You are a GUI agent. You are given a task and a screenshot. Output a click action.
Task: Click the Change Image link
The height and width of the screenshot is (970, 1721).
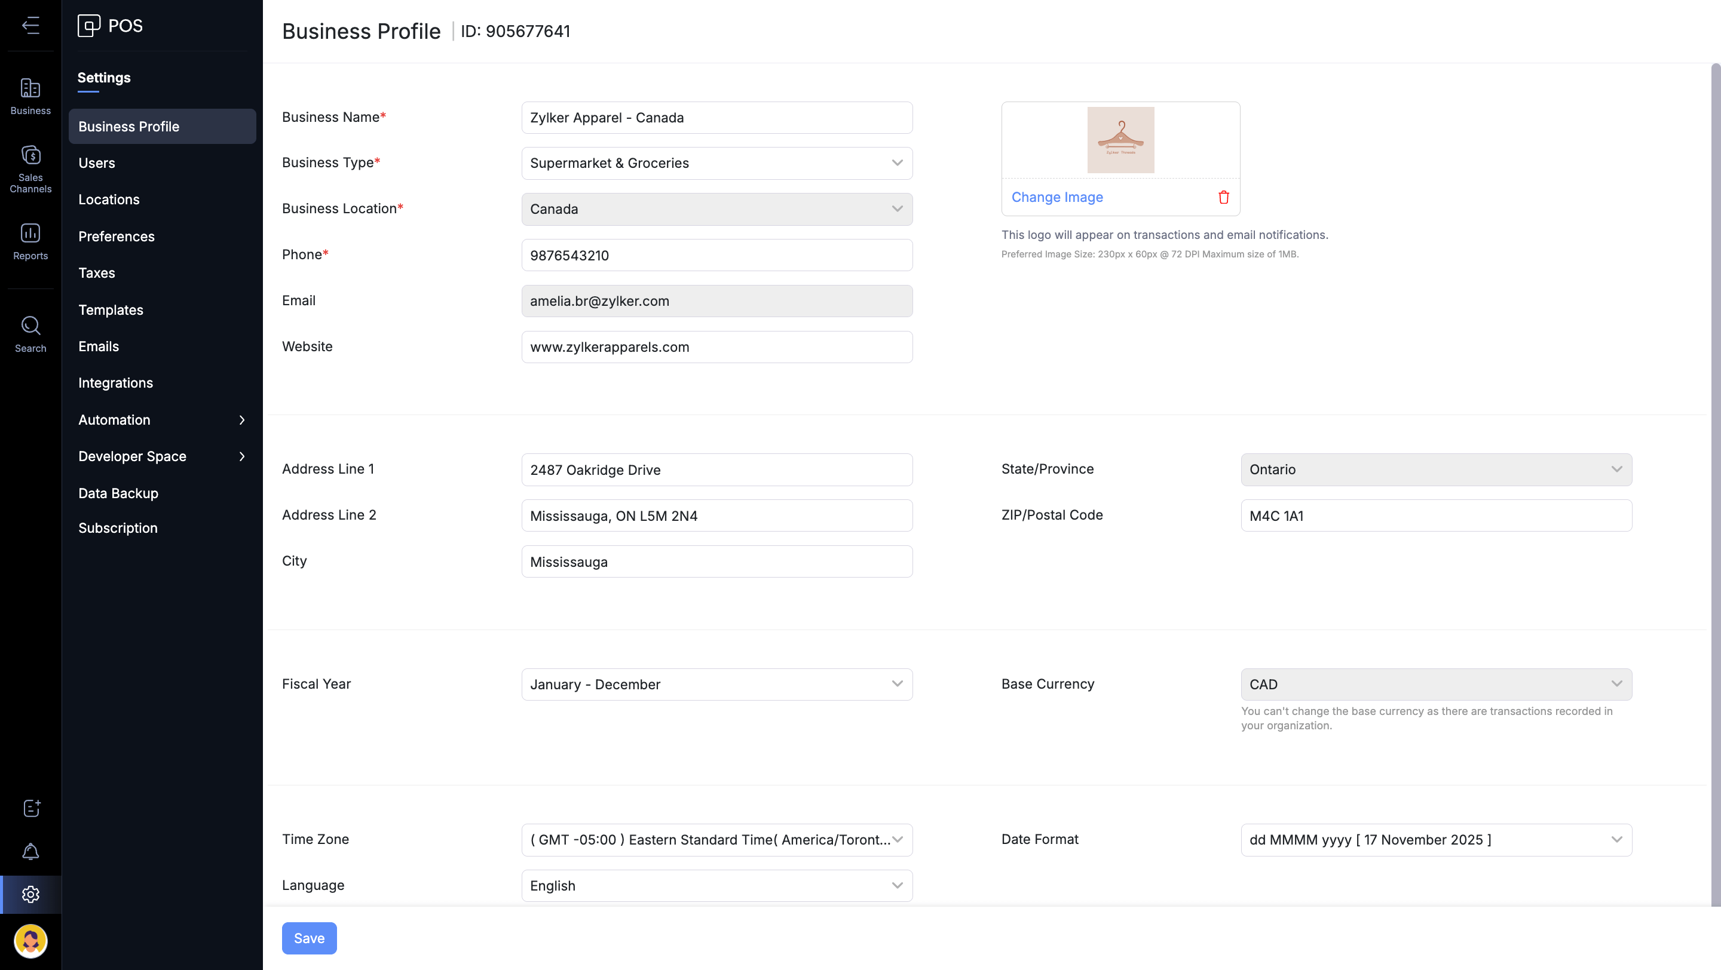(1057, 197)
